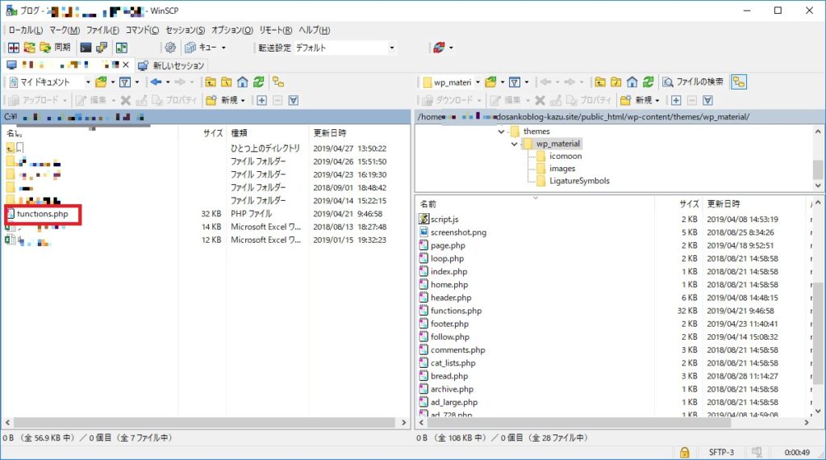Refresh the remote panel directory
826x460 pixels.
(x=649, y=82)
